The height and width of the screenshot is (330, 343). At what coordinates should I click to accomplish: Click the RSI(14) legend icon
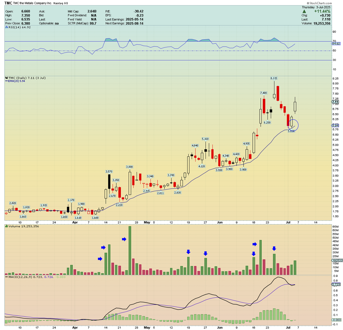pyautogui.click(x=7, y=27)
